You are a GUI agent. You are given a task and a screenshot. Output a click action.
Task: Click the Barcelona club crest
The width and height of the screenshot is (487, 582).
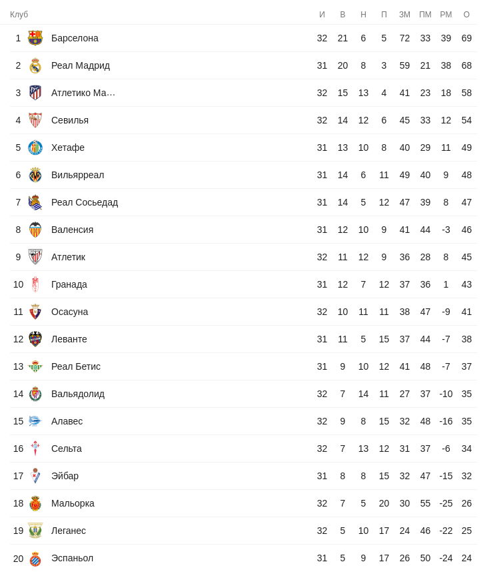35,38
